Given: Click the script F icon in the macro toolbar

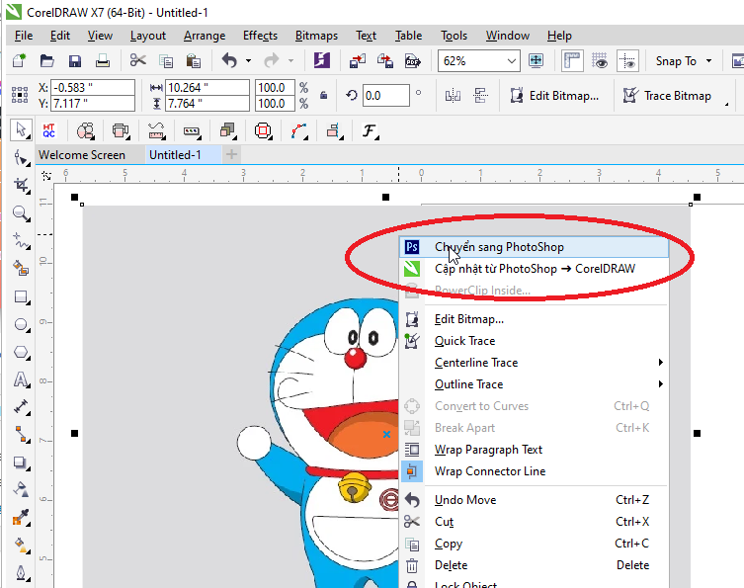Looking at the screenshot, I should click(x=370, y=130).
